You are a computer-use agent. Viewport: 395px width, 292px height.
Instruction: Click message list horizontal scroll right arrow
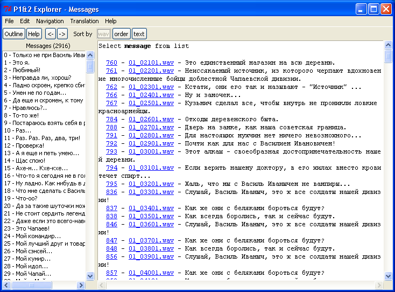click(x=81, y=285)
